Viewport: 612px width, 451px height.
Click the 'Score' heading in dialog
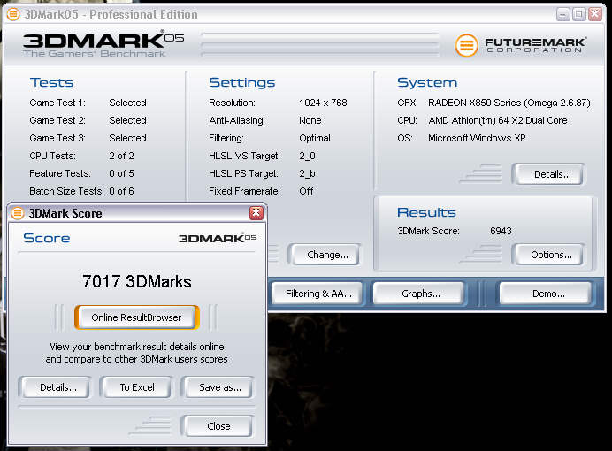pyautogui.click(x=47, y=238)
